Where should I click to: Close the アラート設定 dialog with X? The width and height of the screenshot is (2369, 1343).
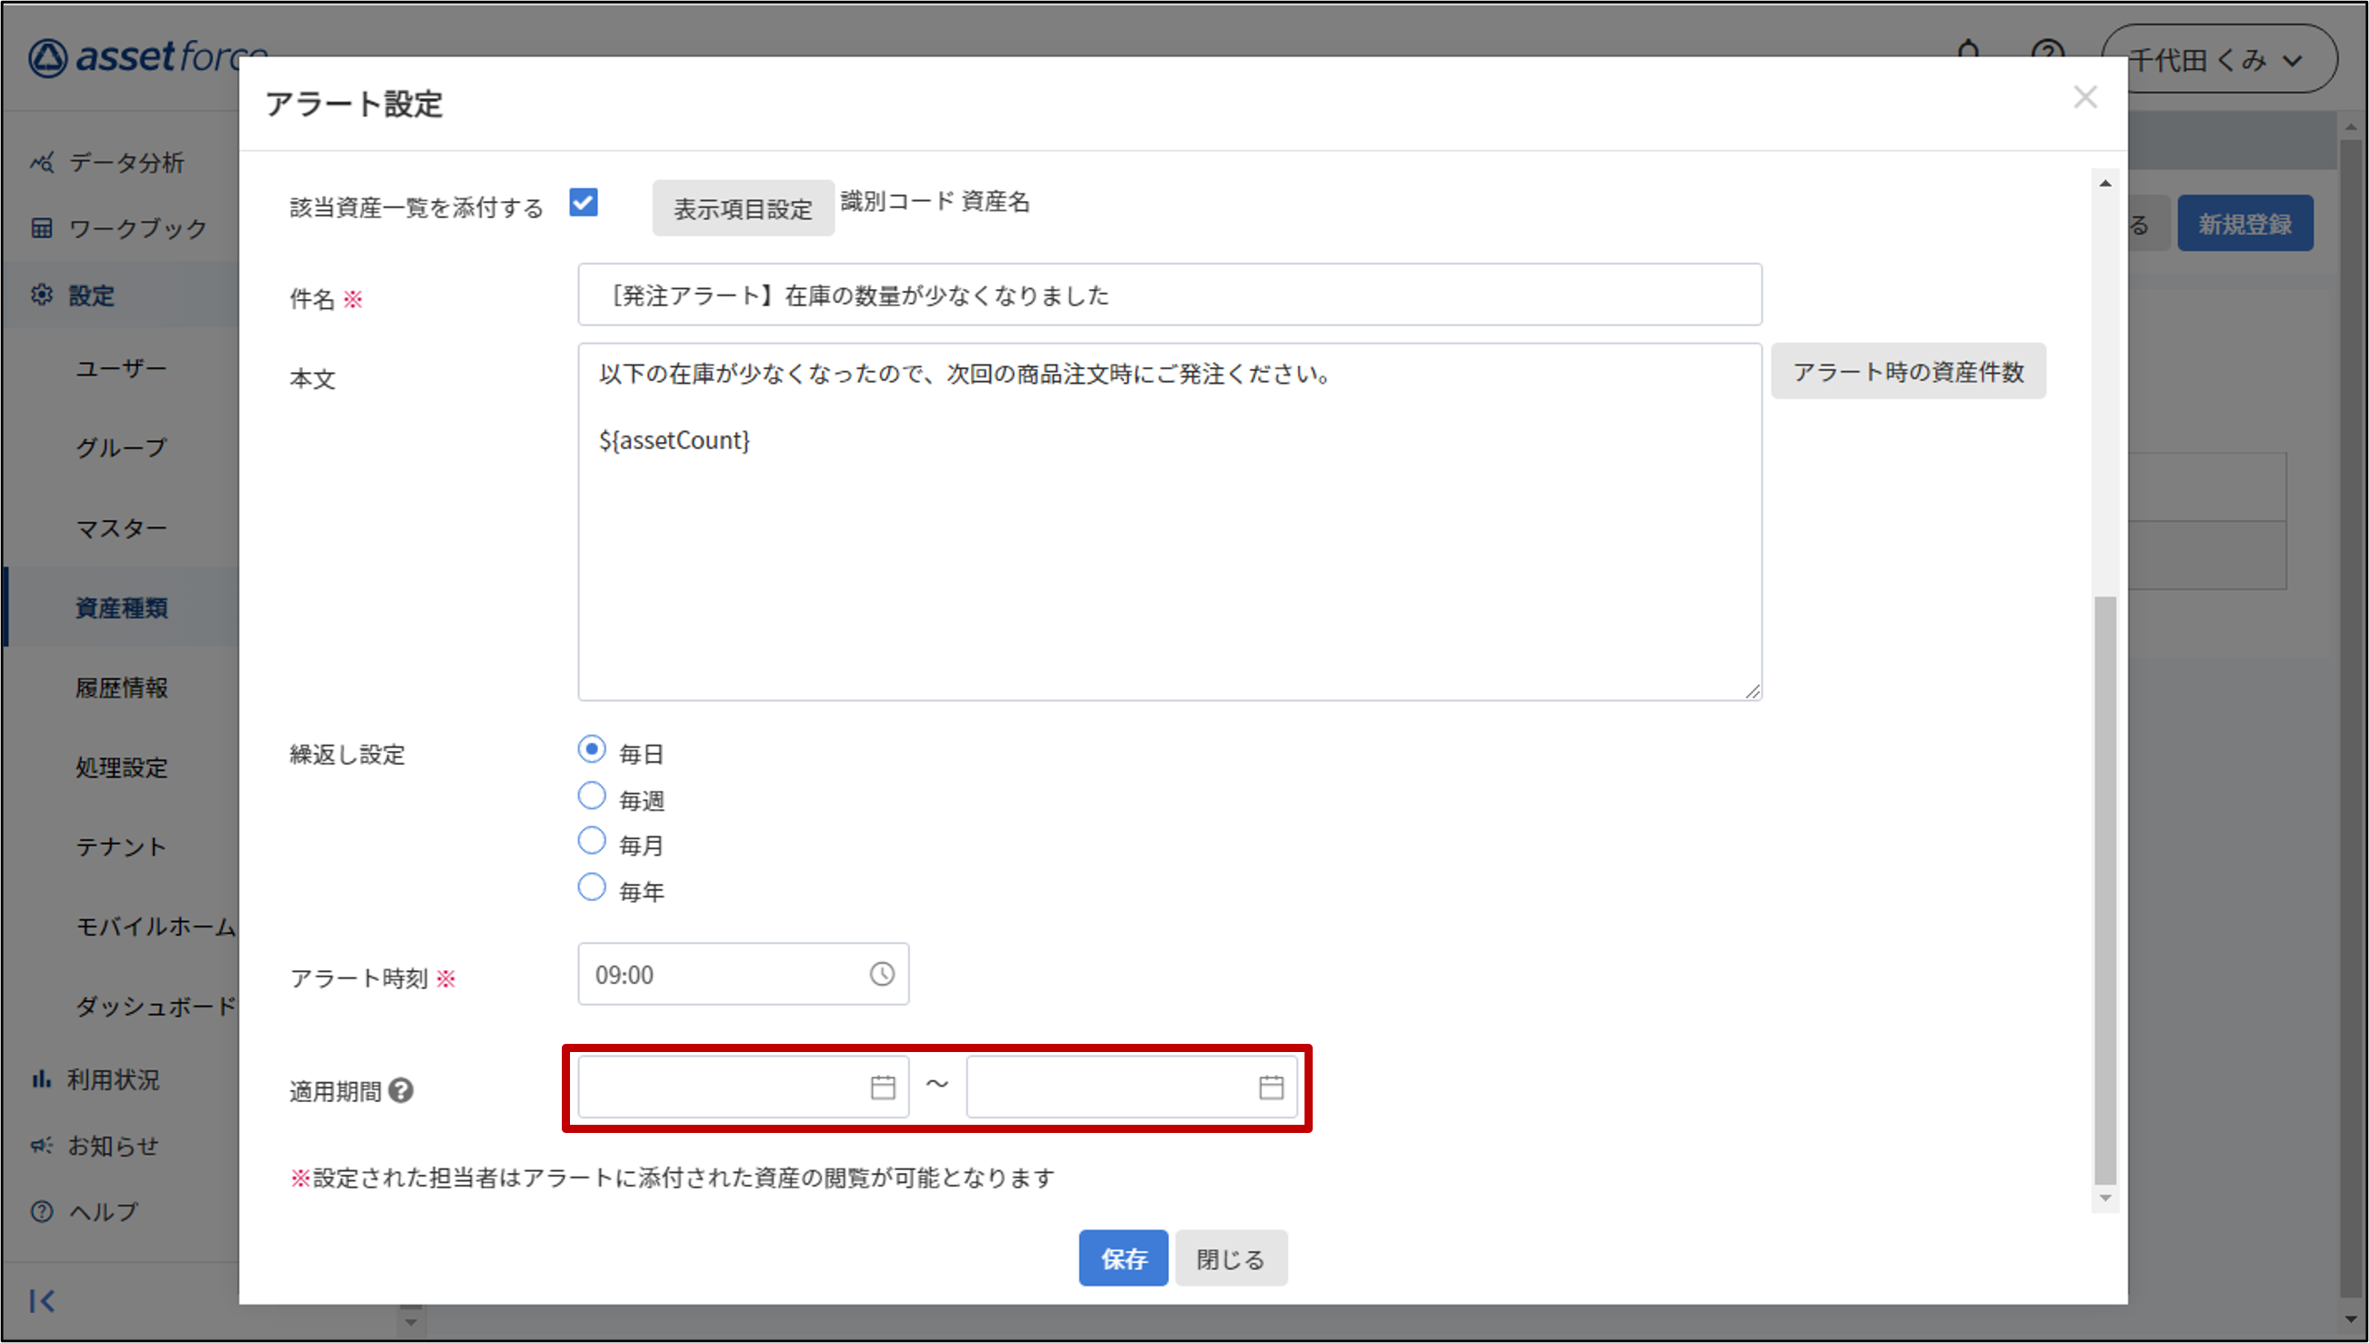[2085, 98]
